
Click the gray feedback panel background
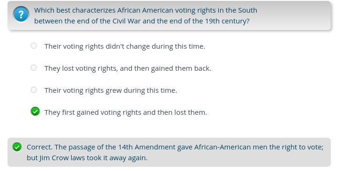[x=169, y=152]
